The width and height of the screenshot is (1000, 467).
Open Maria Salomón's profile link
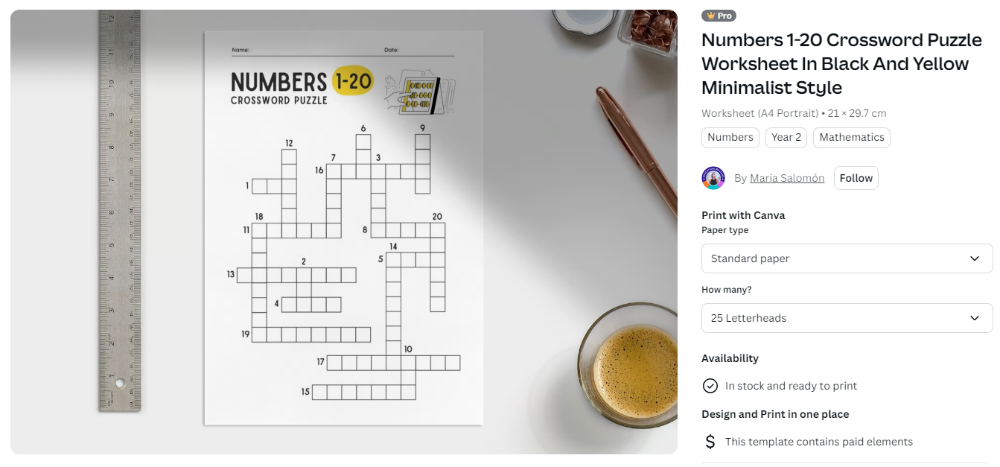(786, 178)
